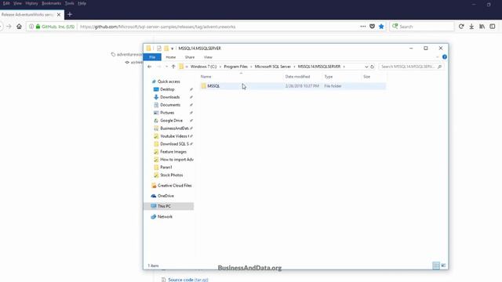Open Explorer help question mark icon
This screenshot has height=282, width=502.
445,57
